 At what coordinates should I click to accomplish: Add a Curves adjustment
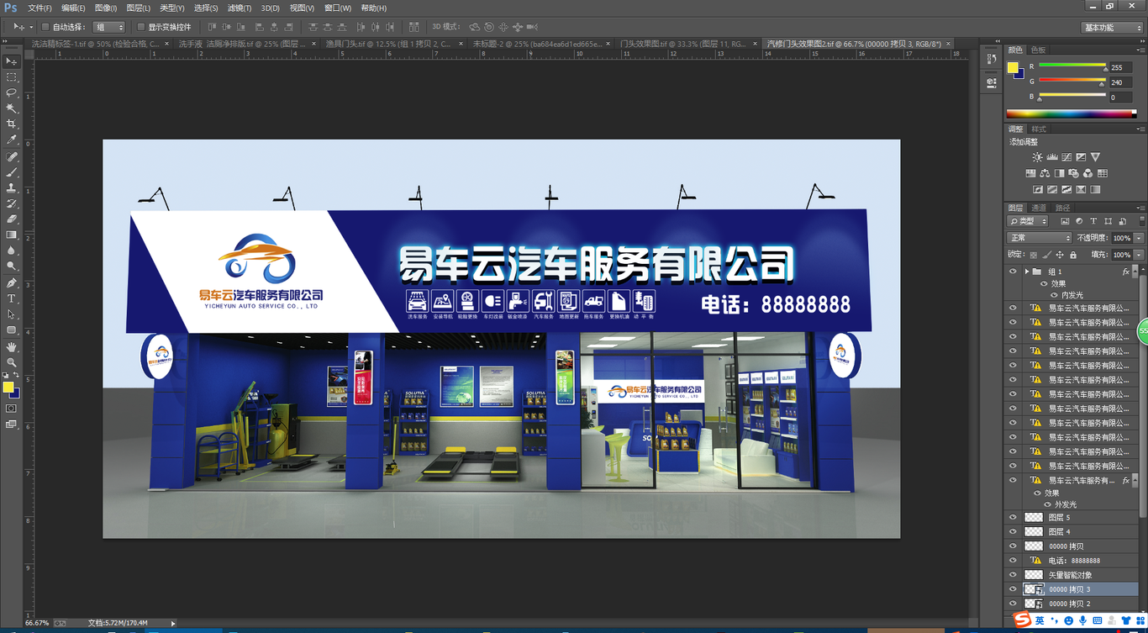click(x=1066, y=157)
